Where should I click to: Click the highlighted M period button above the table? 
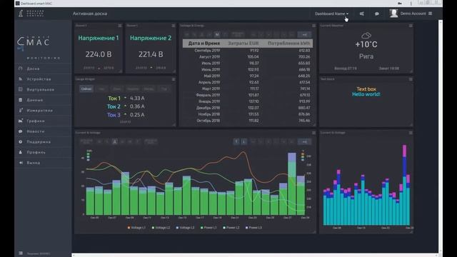(x=217, y=35)
